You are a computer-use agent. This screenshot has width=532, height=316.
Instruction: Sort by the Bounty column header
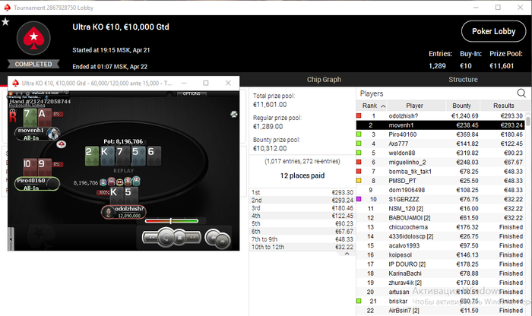[x=461, y=106]
